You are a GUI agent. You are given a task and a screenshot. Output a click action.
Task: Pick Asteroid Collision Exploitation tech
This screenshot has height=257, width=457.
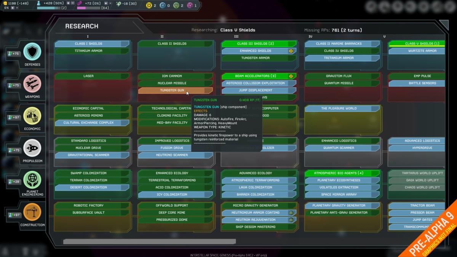pyautogui.click(x=259, y=83)
